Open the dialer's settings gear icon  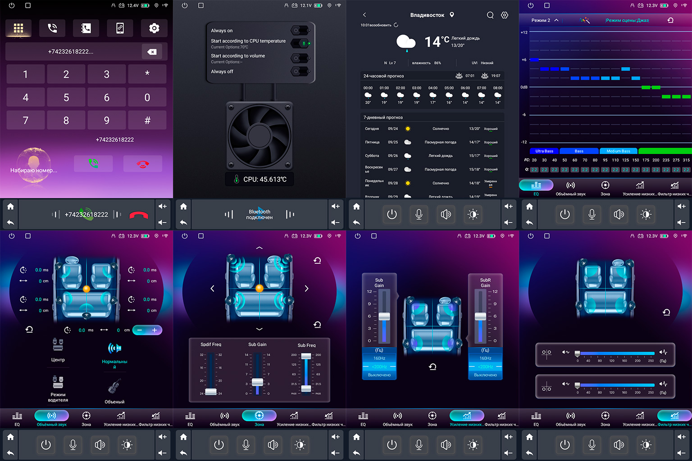(154, 28)
